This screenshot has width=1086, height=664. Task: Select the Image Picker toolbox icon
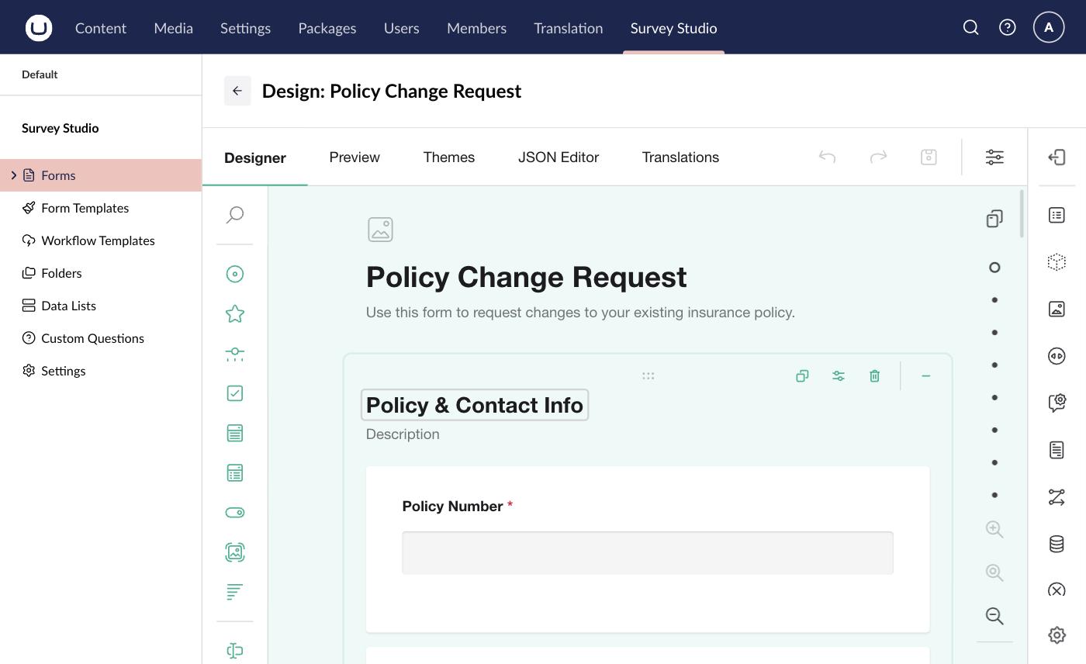click(x=235, y=552)
